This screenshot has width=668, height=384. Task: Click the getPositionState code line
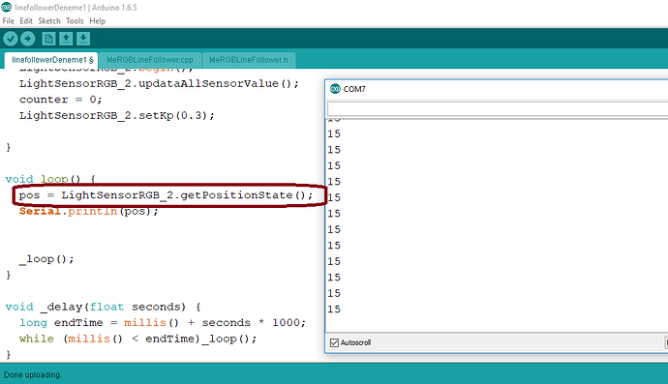coord(166,195)
